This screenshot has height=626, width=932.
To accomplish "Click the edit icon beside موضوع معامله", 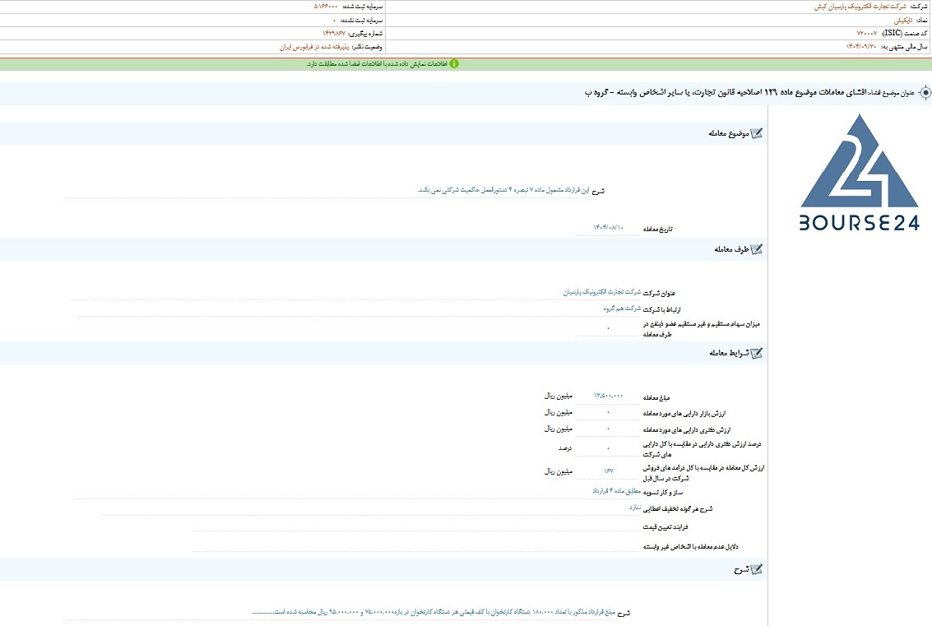I will click(x=756, y=133).
